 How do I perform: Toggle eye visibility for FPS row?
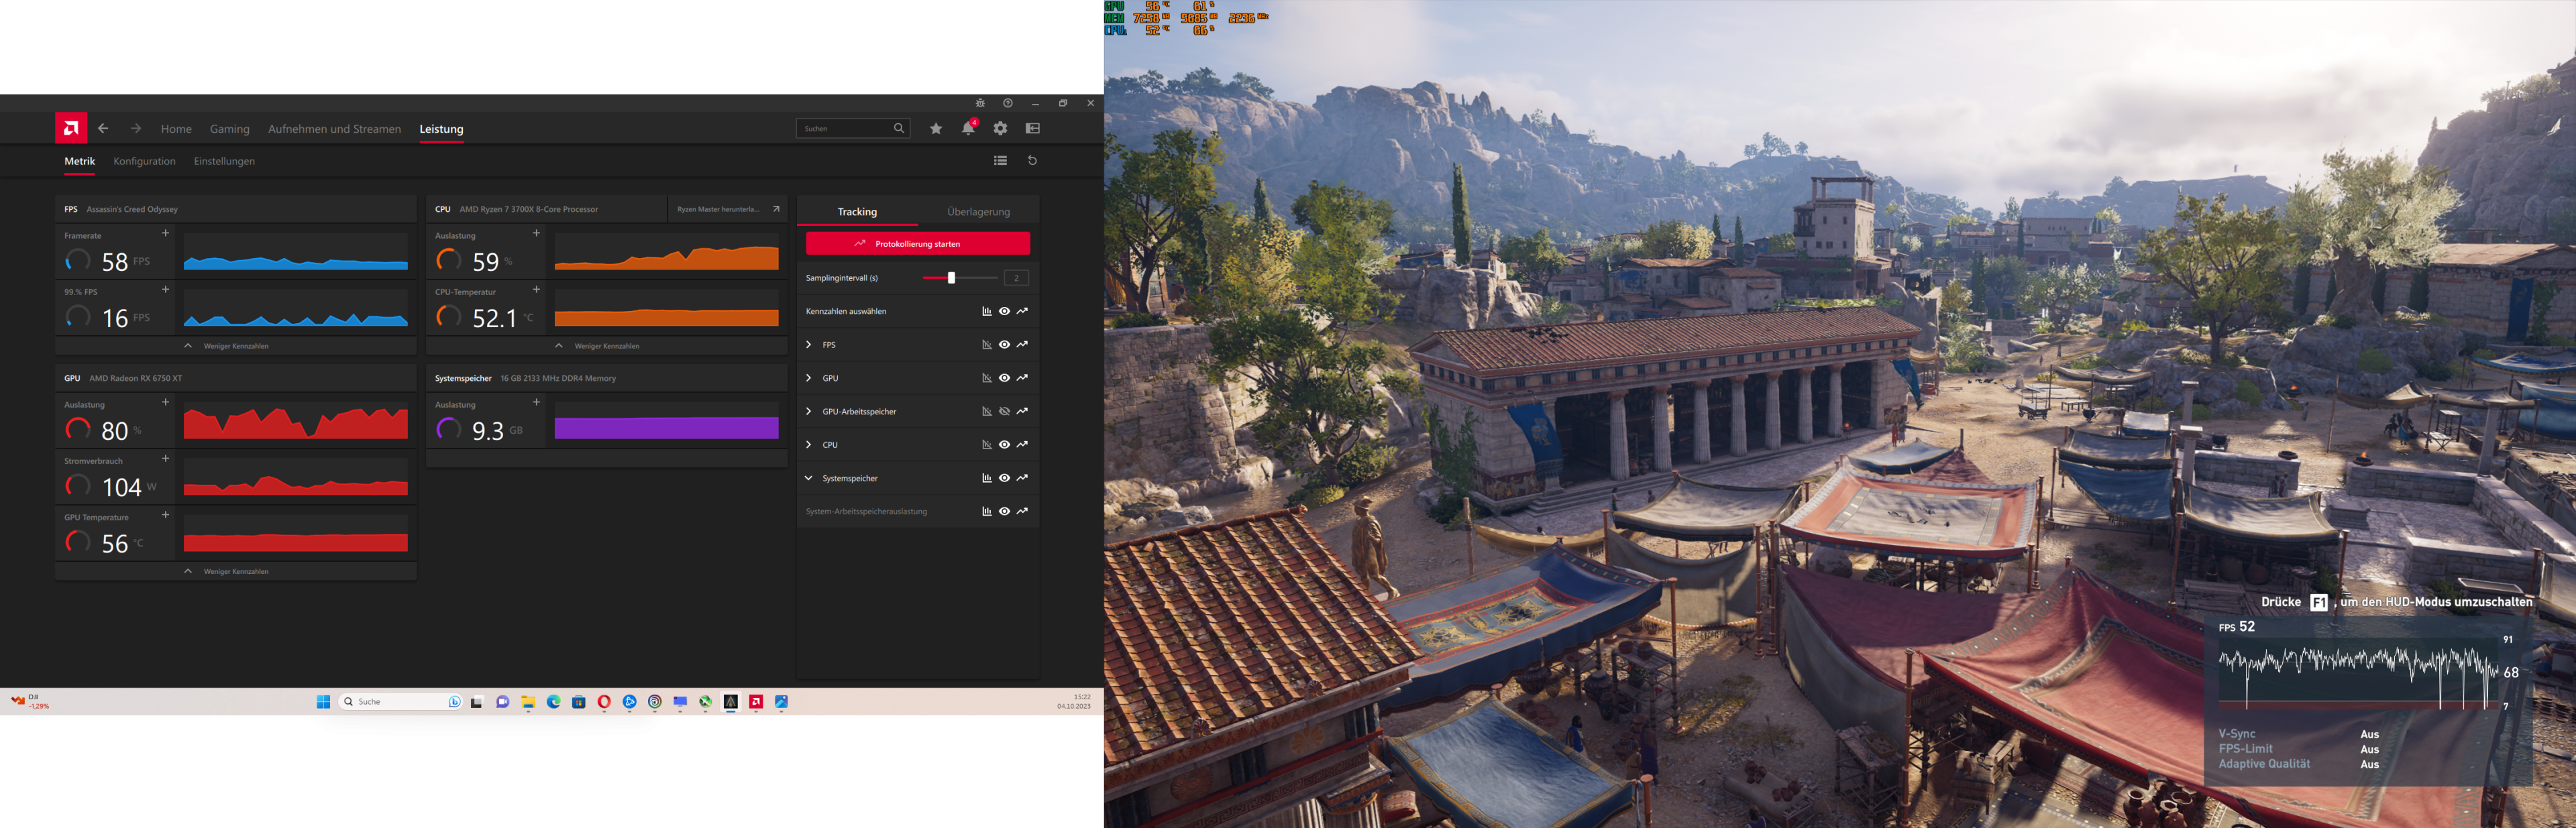click(x=1004, y=345)
